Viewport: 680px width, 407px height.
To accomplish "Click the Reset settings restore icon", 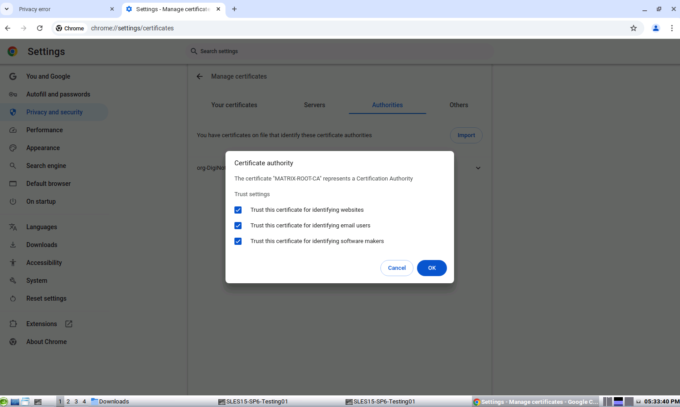I will tap(13, 298).
